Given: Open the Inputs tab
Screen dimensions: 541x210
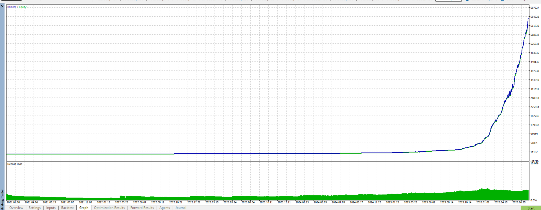Looking at the screenshot, I should tap(51, 208).
